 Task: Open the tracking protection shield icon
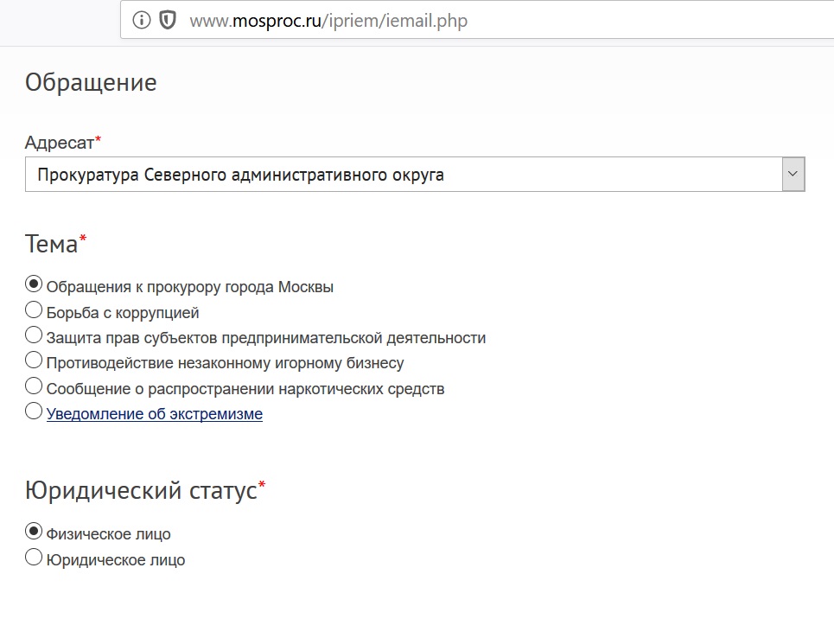pos(168,21)
